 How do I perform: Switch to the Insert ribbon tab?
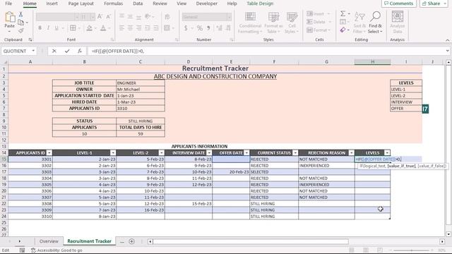click(x=52, y=4)
